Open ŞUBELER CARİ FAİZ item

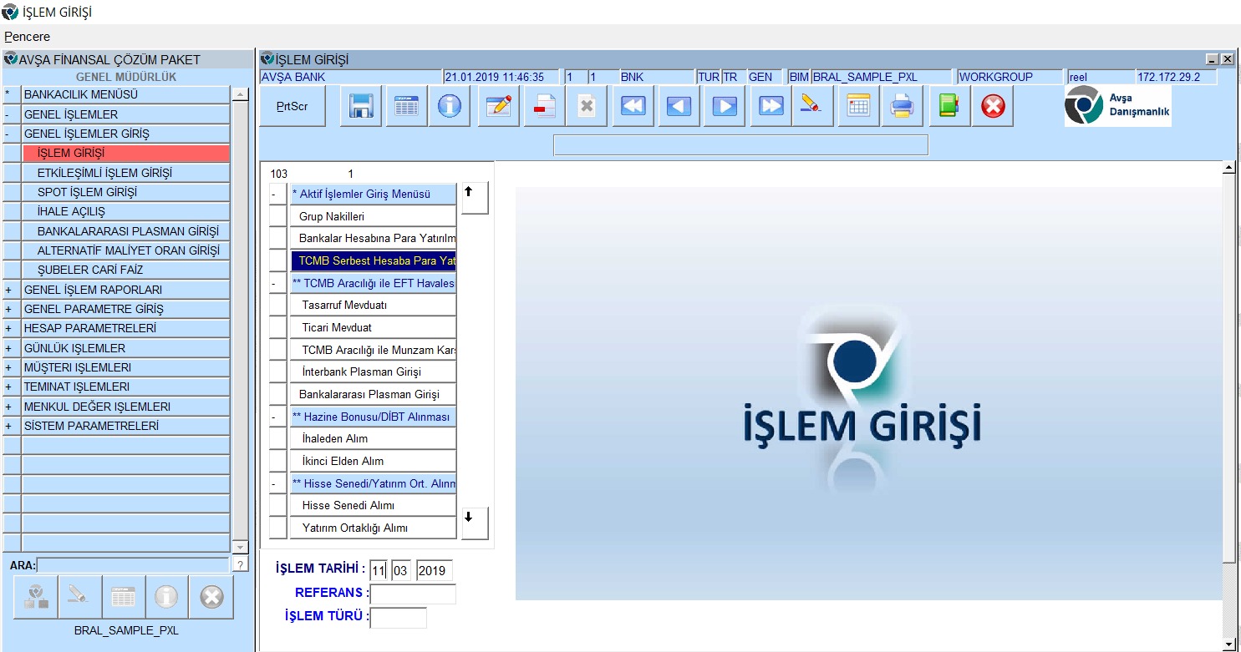125,270
